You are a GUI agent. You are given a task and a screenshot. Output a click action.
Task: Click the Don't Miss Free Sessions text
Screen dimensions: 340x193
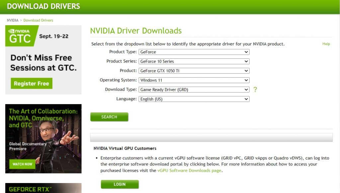(x=43, y=63)
